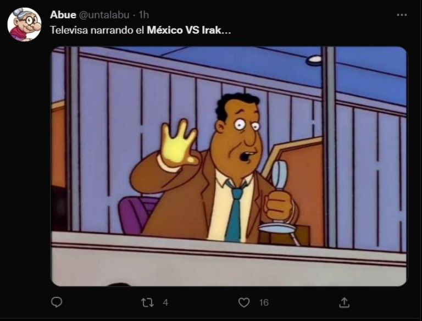Click the microphone held by the announcer
Viewport: 422px width, 321px height.
pos(279,197)
